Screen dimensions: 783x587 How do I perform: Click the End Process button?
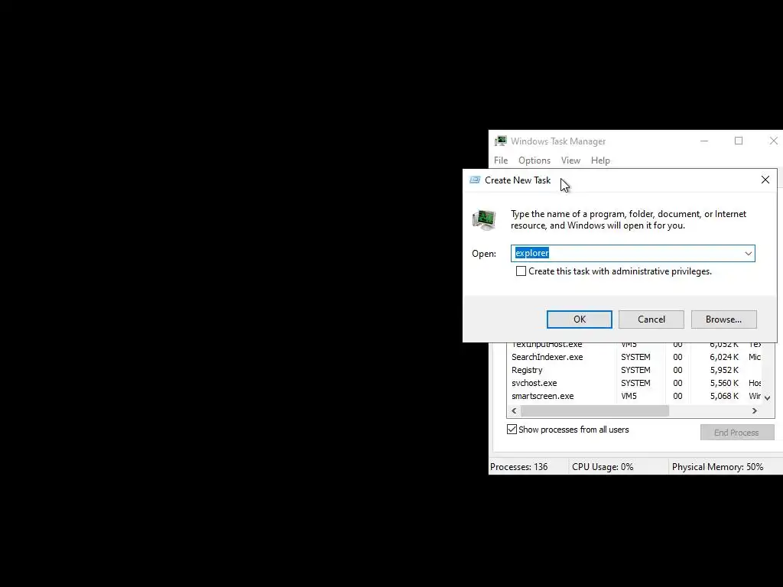tap(736, 433)
